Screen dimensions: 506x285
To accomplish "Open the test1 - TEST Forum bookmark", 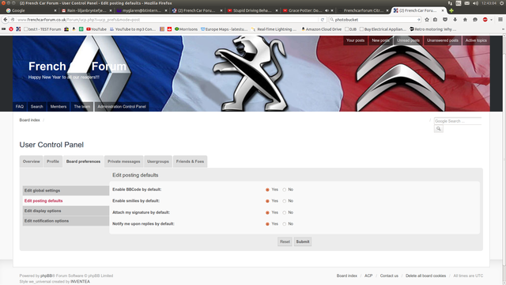I will (x=42, y=29).
